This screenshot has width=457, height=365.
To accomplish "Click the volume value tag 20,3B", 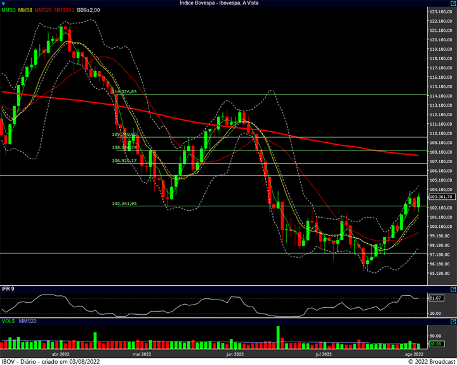I will pyautogui.click(x=437, y=344).
